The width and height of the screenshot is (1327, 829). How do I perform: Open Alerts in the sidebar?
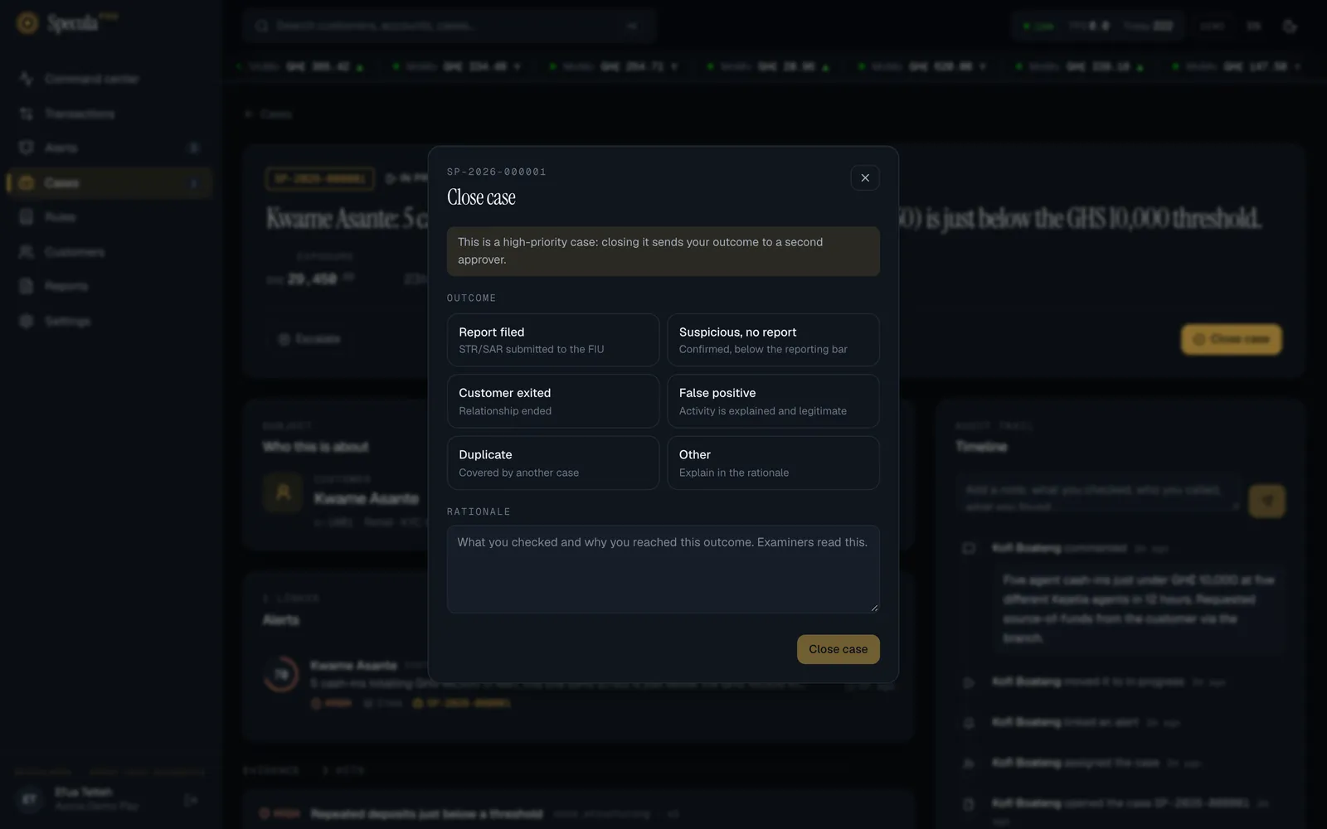109,148
